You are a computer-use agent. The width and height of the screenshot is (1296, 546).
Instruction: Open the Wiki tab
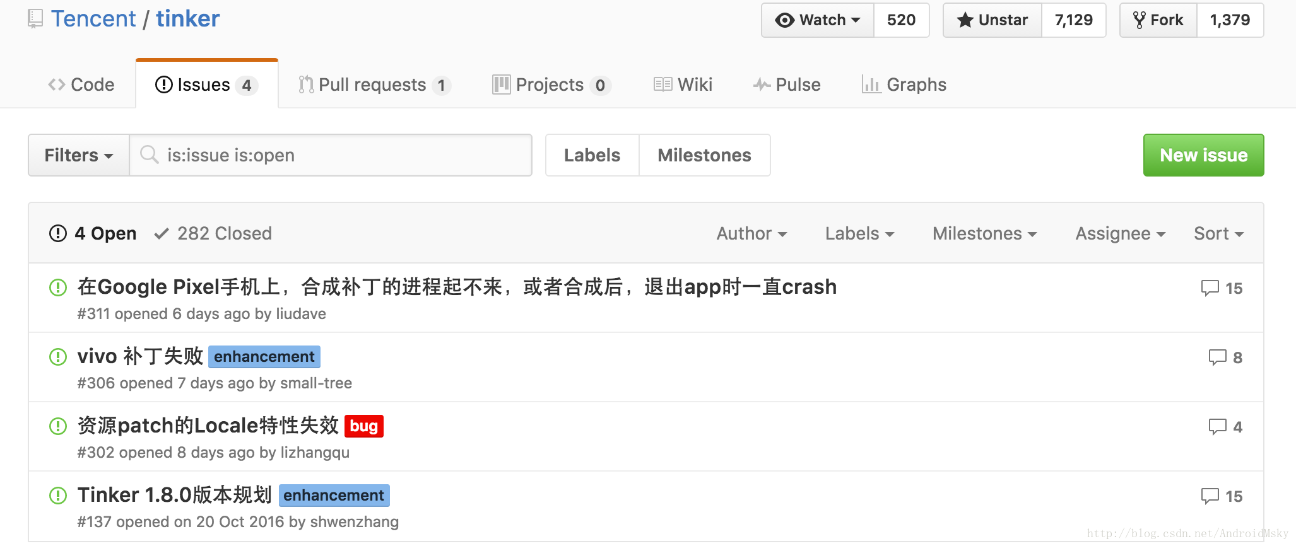[x=683, y=84]
